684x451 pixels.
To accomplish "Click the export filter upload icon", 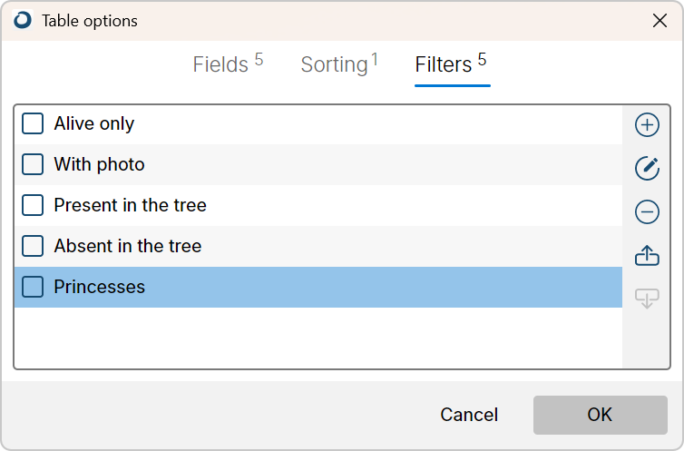I will [647, 255].
